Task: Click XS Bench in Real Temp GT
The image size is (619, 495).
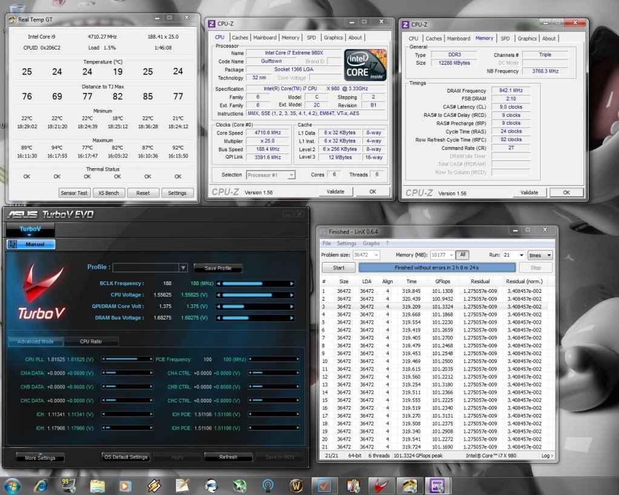Action: point(108,193)
